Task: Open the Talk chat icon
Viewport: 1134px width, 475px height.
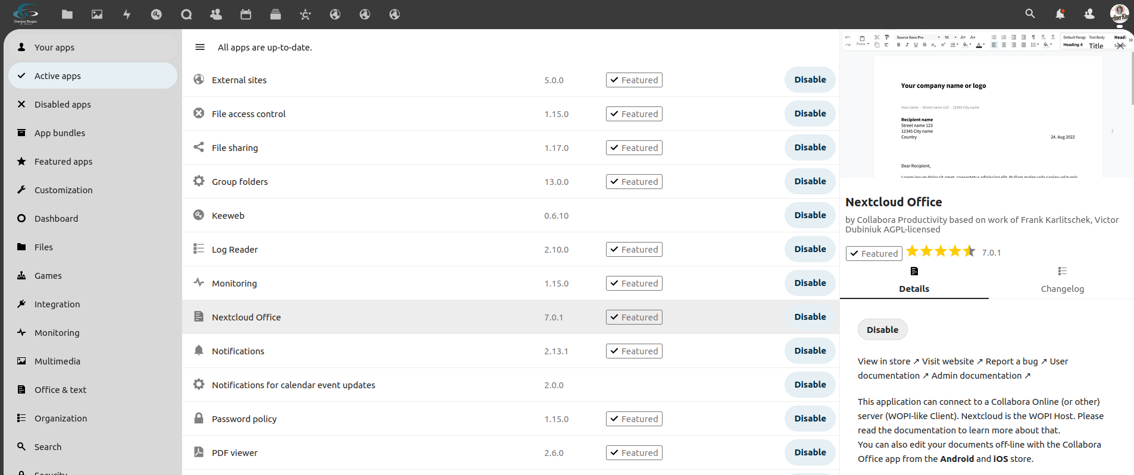Action: coord(186,14)
